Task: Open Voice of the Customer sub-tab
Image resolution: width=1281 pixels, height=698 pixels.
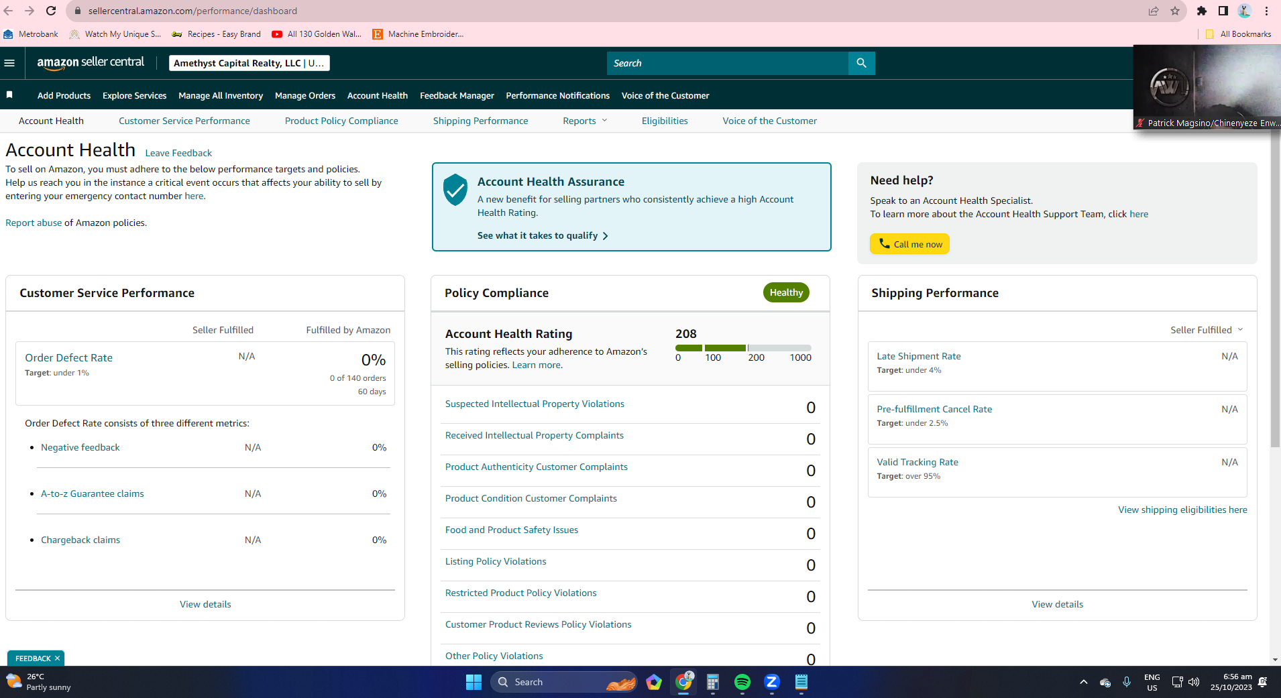Action: pos(770,121)
